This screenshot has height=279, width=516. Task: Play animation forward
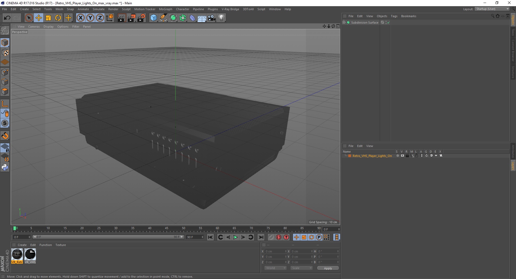(x=235, y=237)
